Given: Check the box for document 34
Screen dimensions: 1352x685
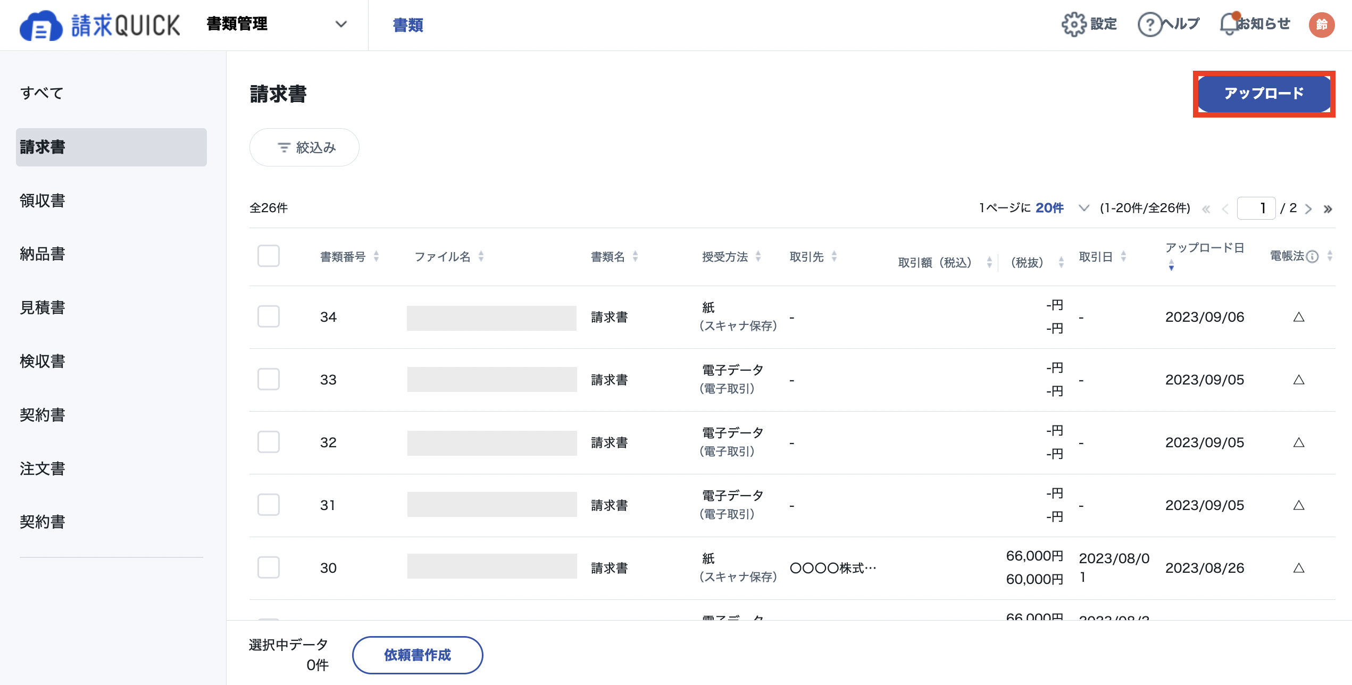Looking at the screenshot, I should tap(269, 316).
